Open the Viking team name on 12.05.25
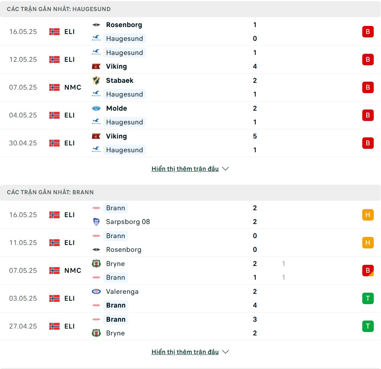Viewport: 381px width, 369px height. [x=117, y=66]
